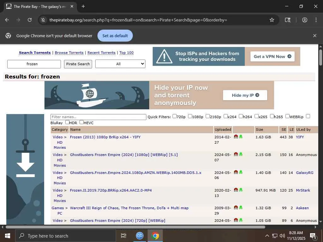Screen dimensions: 323x242
Task: Open a new browser tab
Action: click(x=83, y=6)
